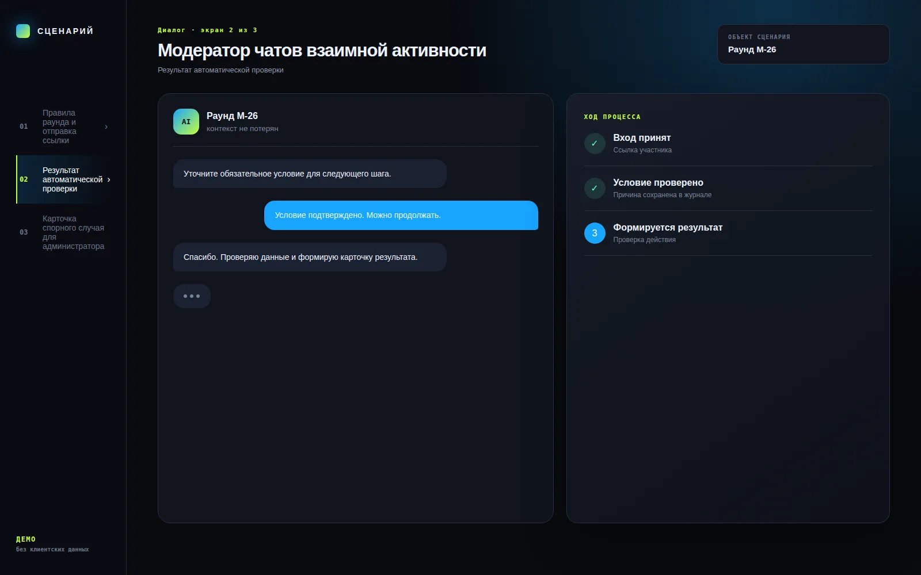The image size is (921, 575).
Task: Click process step title 'Условие проверено'
Action: [658, 183]
